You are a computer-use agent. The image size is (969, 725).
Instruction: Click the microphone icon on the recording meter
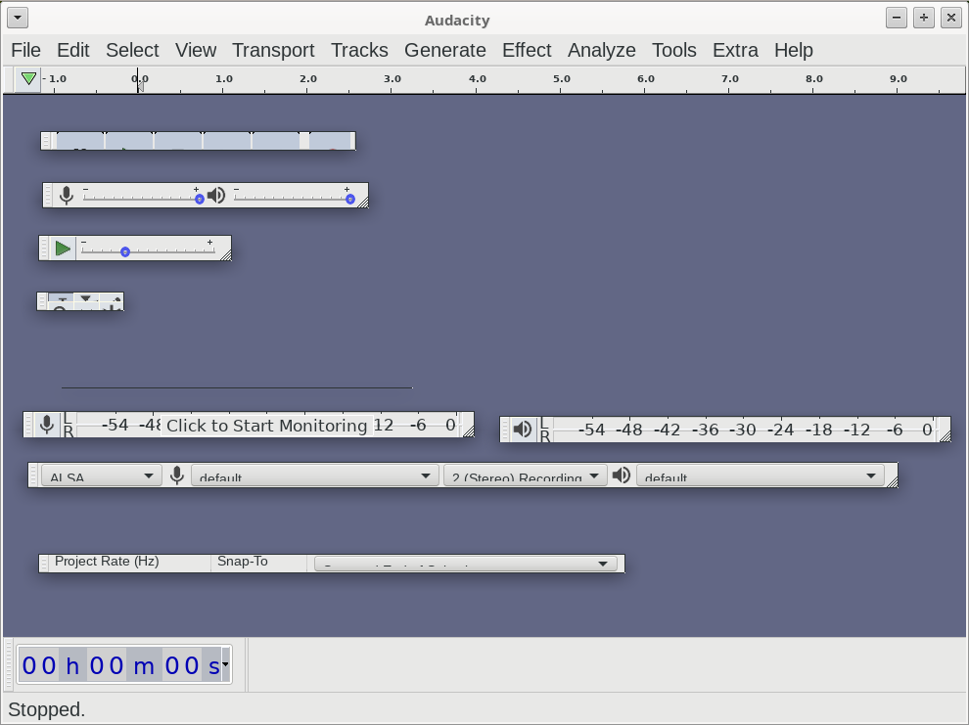point(46,425)
